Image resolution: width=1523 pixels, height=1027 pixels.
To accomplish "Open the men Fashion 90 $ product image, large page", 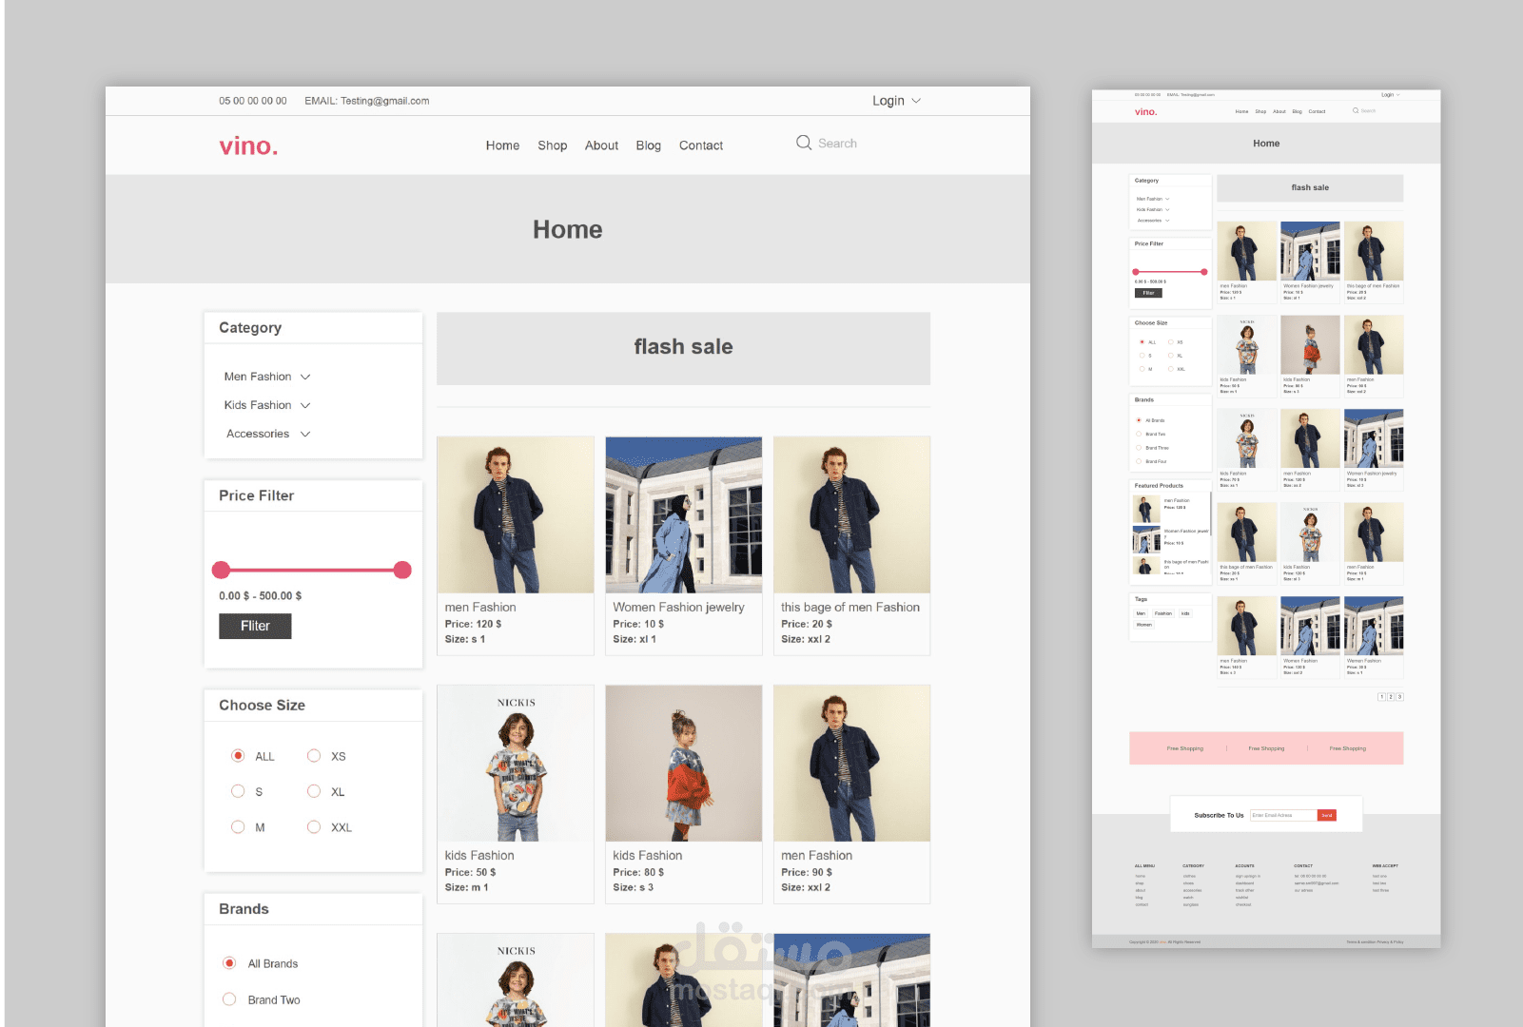I will tap(852, 764).
